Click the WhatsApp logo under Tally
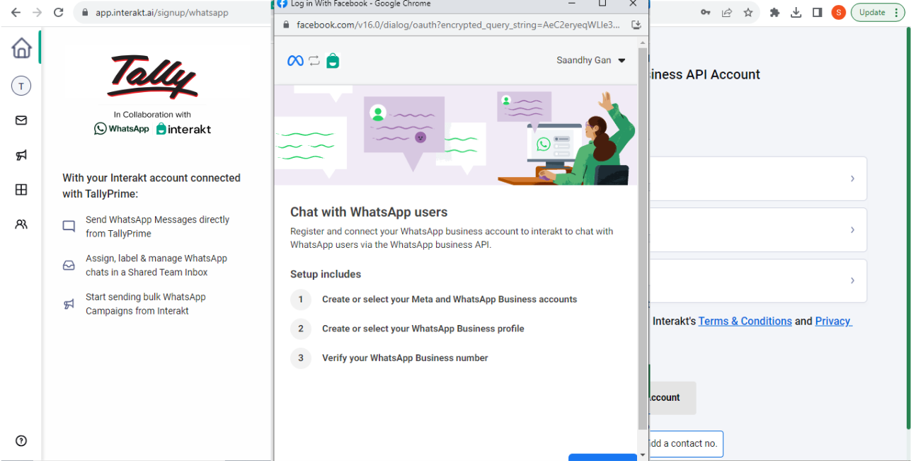 click(x=122, y=129)
